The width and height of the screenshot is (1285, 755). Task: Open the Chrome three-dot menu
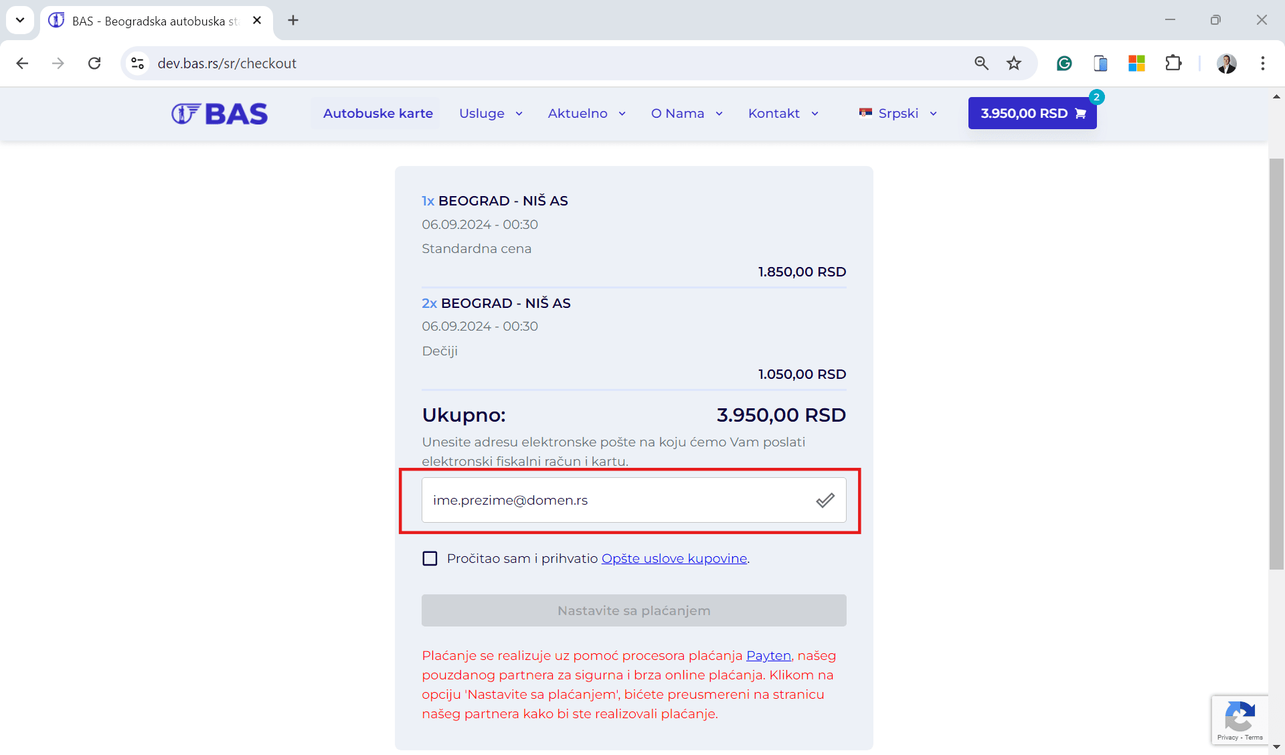[x=1263, y=63]
